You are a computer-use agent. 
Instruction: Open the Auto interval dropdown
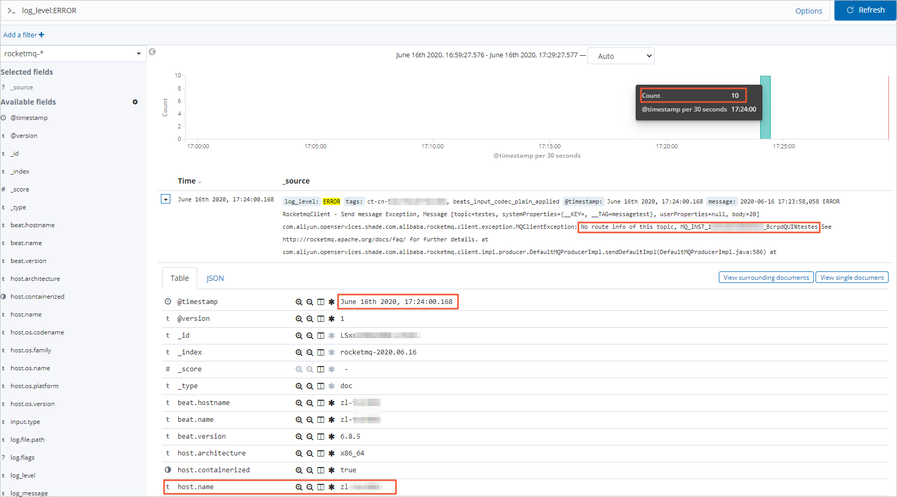pyautogui.click(x=621, y=56)
